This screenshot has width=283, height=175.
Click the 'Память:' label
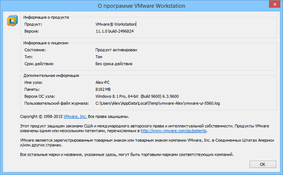point(32,90)
